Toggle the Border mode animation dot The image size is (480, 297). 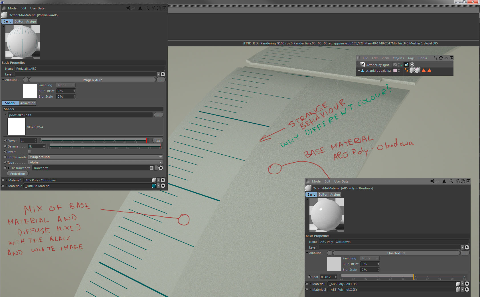5,157
